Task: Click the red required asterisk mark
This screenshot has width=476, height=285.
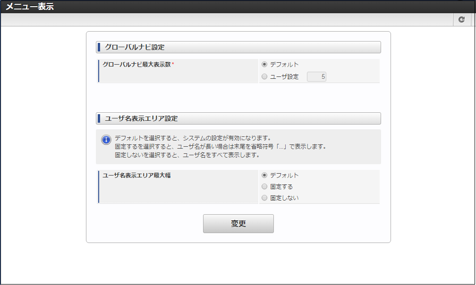Action: [173, 64]
